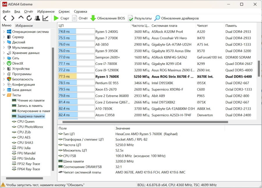Select CPU Queen benchmark
262x188 pixels.
pyautogui.click(x=26, y=122)
